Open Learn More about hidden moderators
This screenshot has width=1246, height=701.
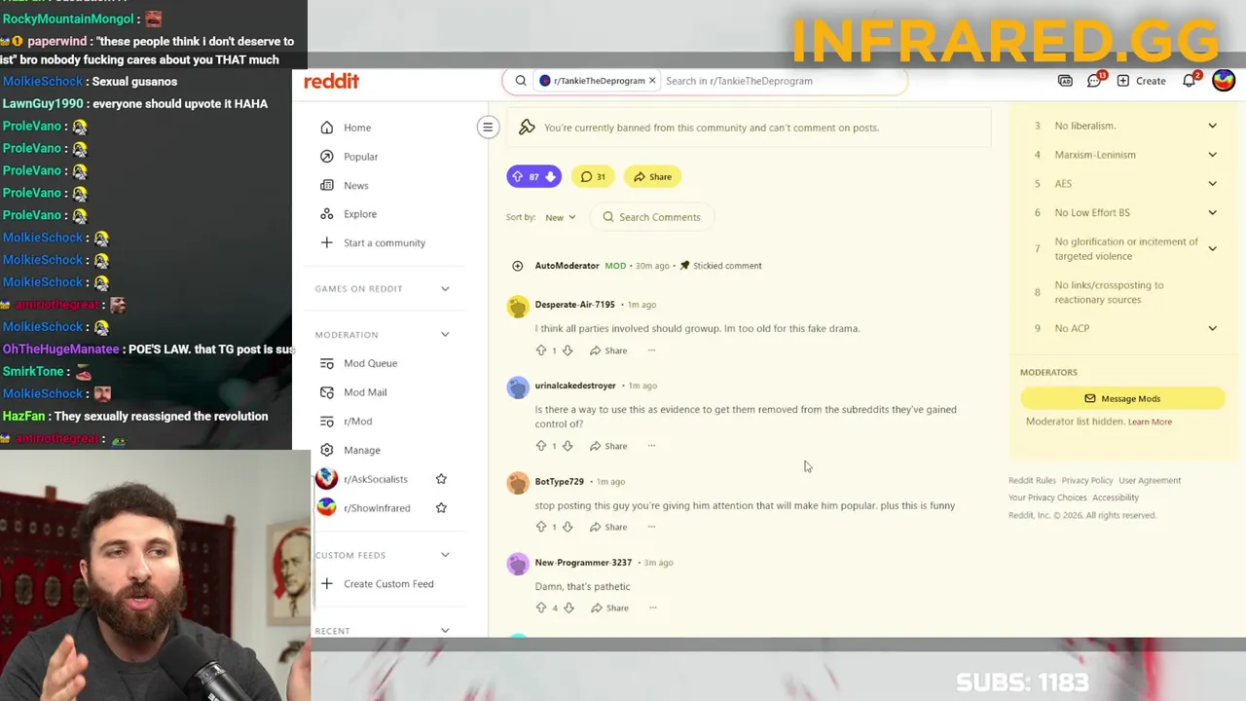[x=1150, y=422]
